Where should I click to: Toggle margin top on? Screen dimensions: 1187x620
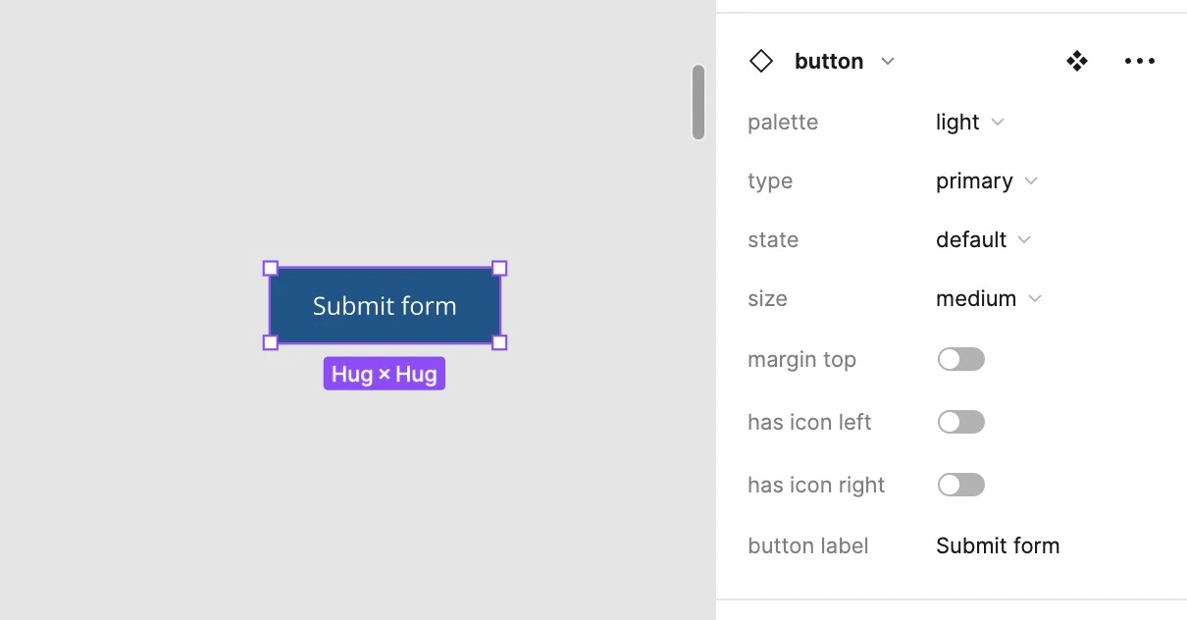960,359
